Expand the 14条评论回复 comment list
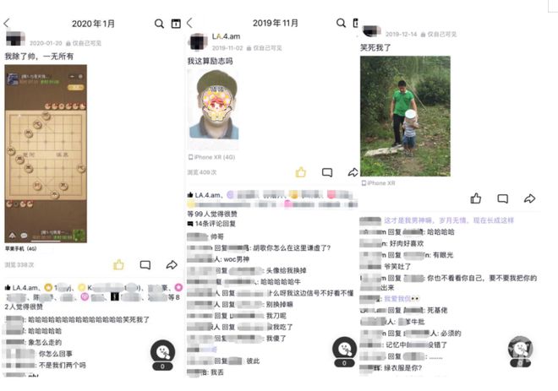Screen dimensions: 558x391 tap(211, 224)
